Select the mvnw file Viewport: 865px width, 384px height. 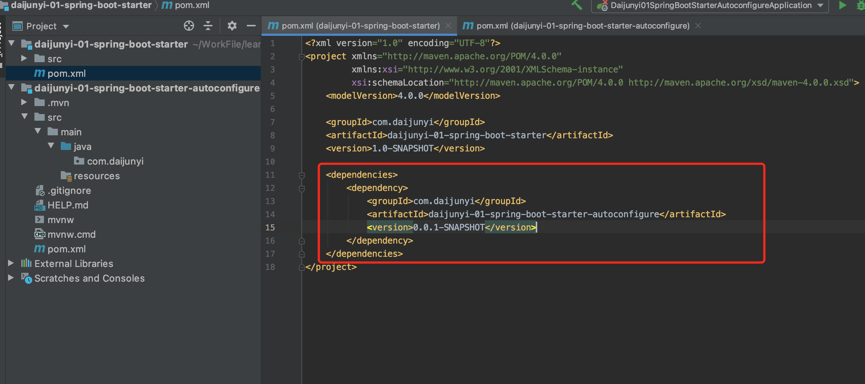[x=60, y=220]
